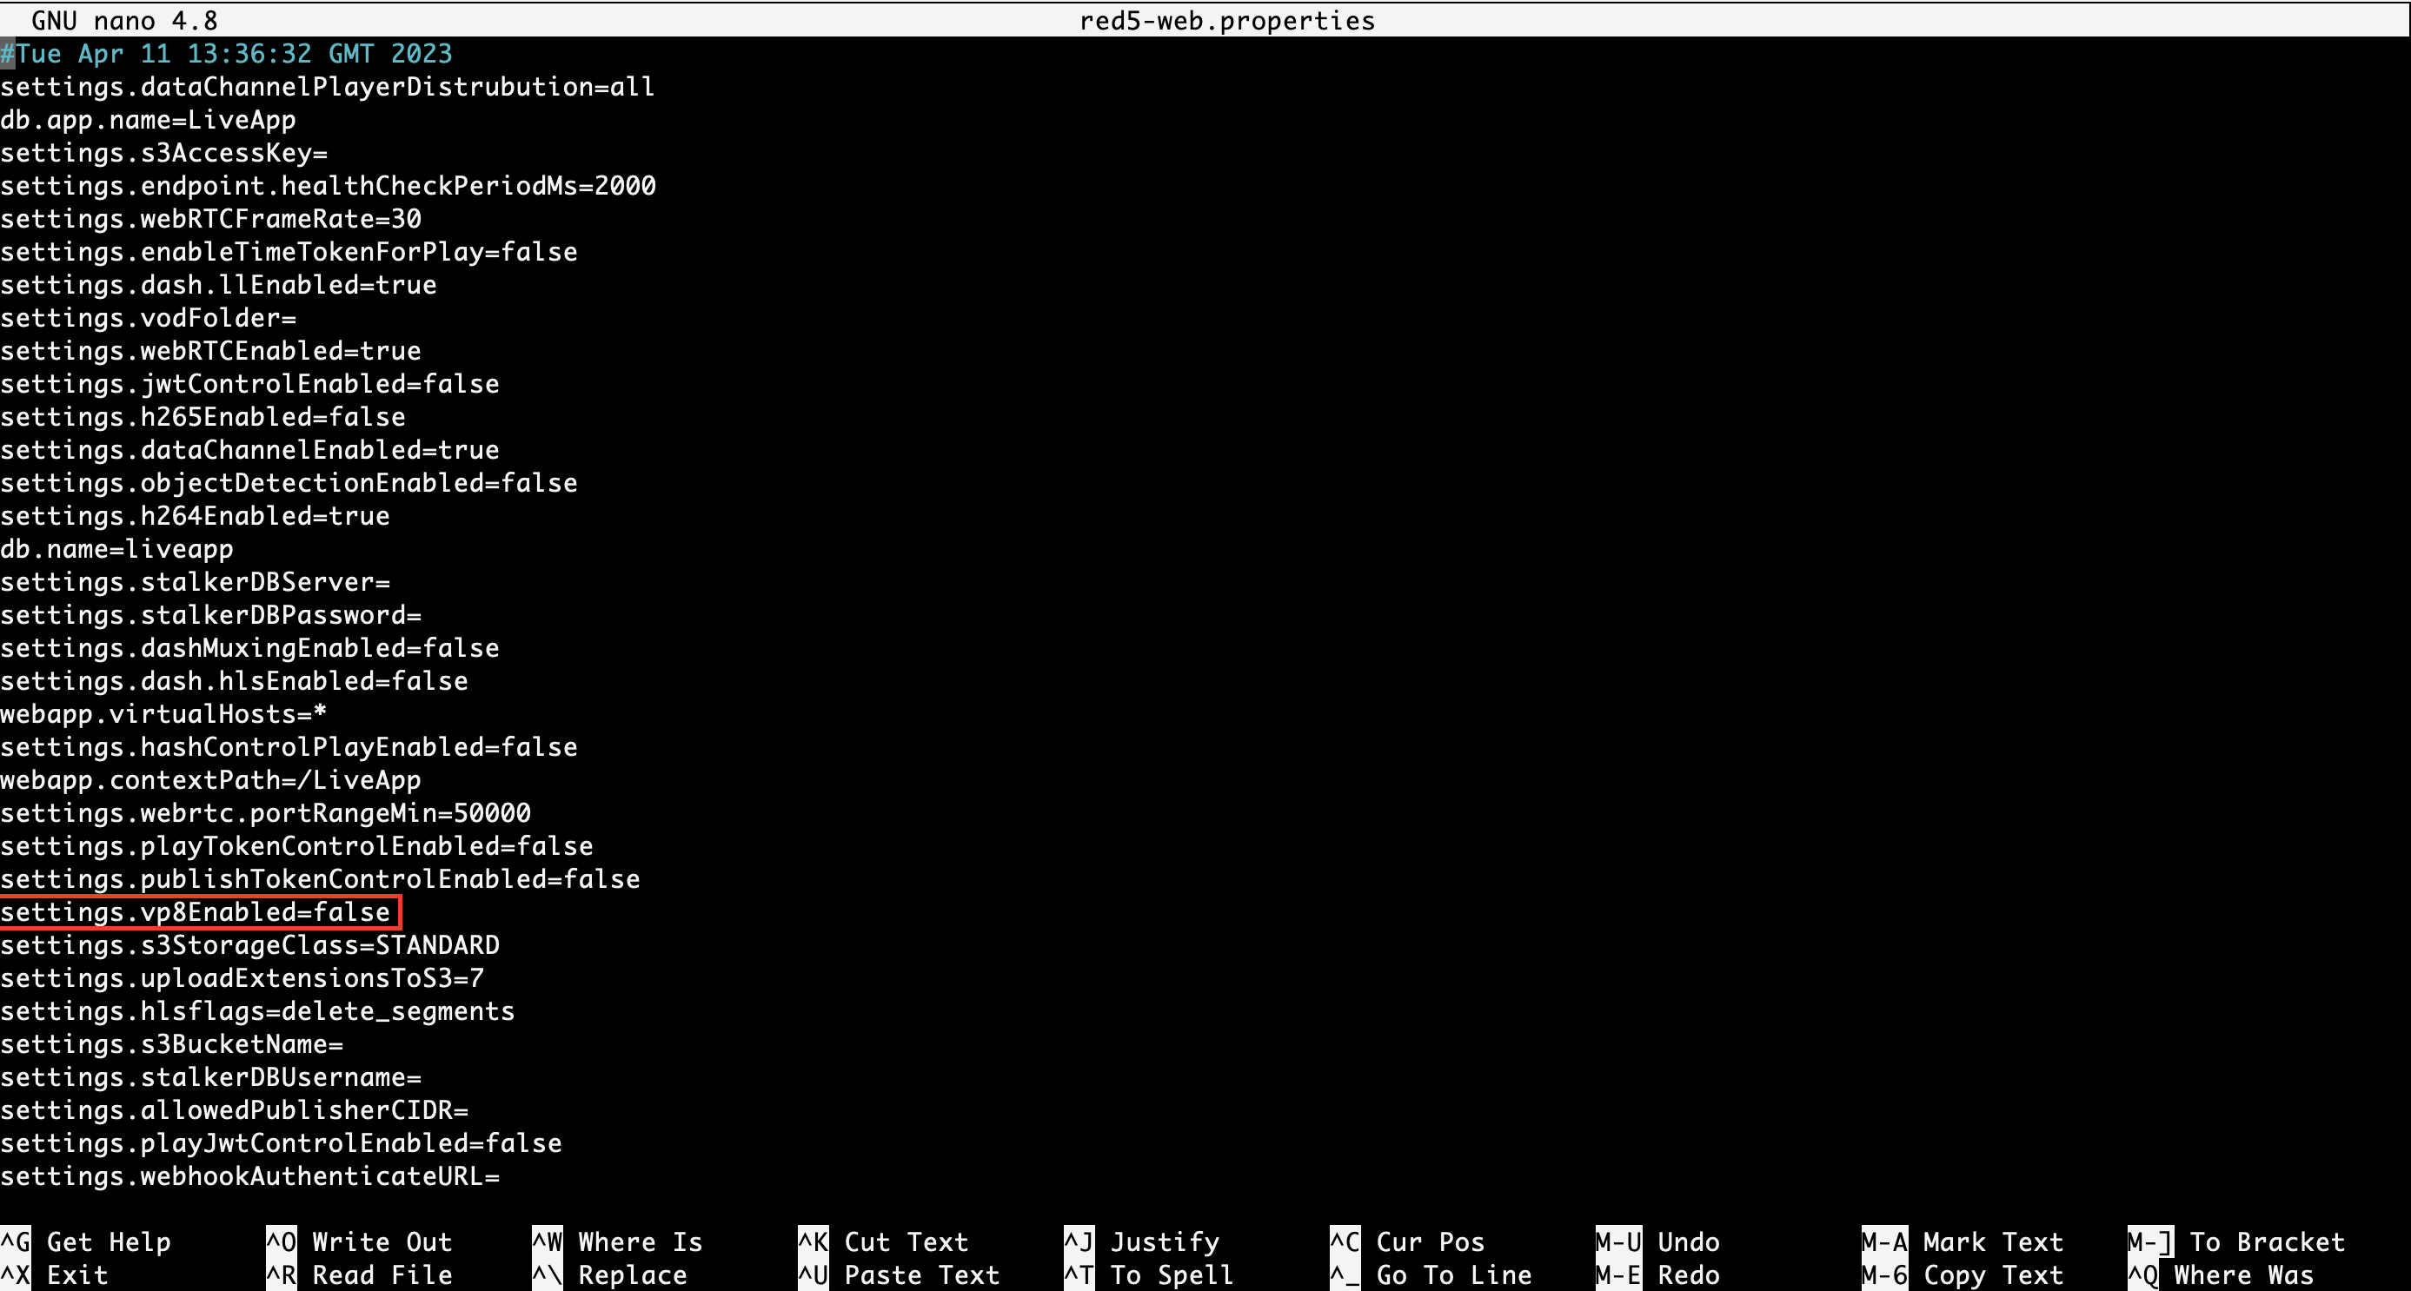The height and width of the screenshot is (1291, 2411).
Task: Click the settings.stalkerDBUsername= line
Action: [210, 1077]
